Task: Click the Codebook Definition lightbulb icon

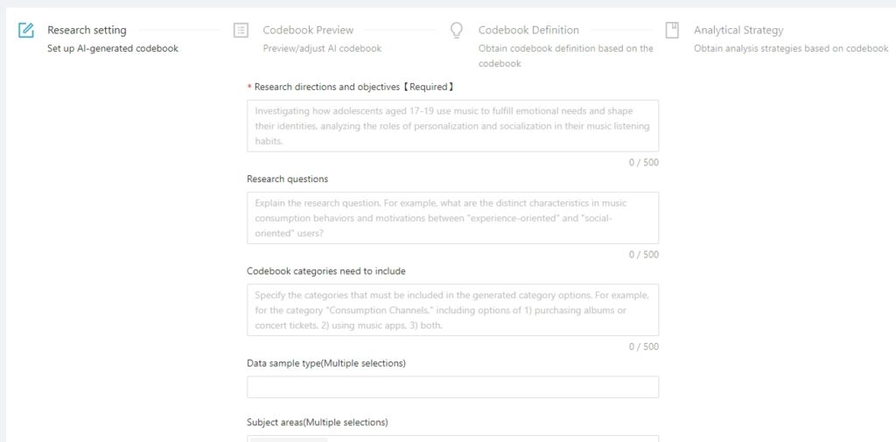Action: tap(457, 31)
